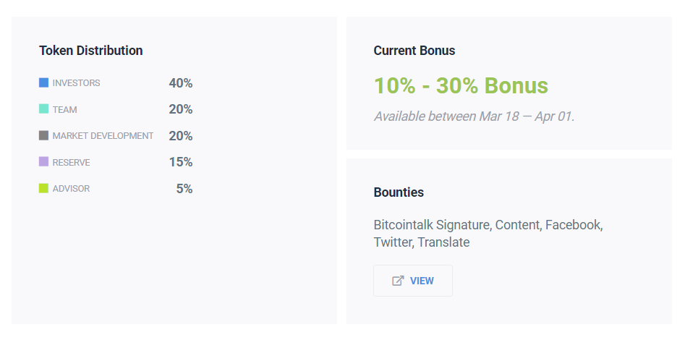Click the Bounties section heading

[x=399, y=192]
